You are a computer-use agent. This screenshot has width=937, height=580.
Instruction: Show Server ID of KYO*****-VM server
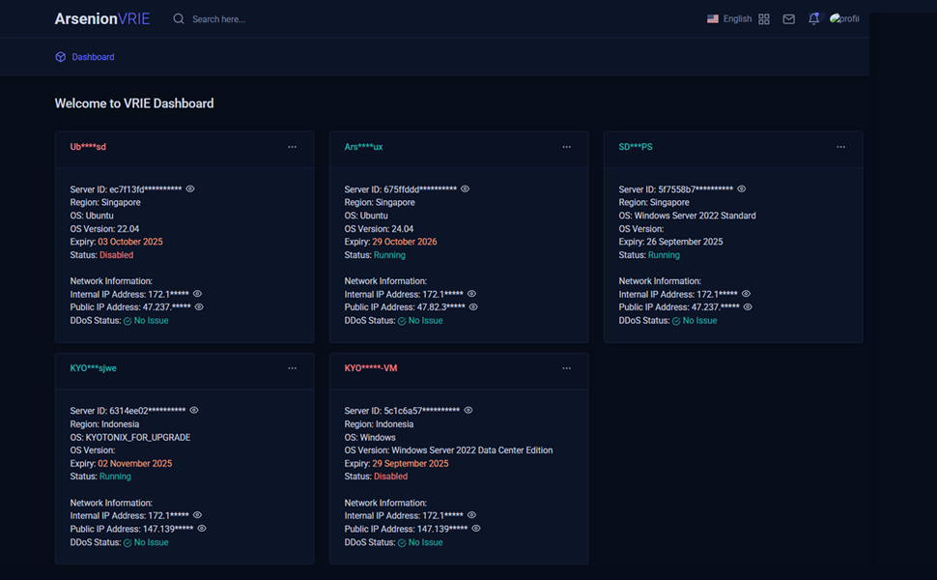click(x=468, y=411)
